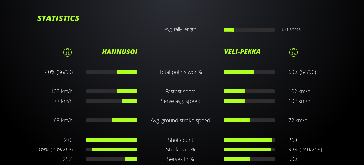Click Hannusoi's Fastest serve bar
Viewport: 364px width, 165px height.
click(x=112, y=91)
